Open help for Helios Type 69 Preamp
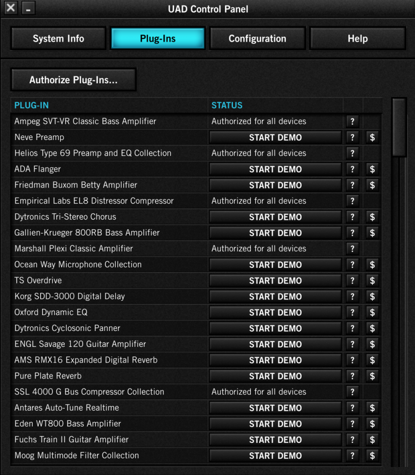Screen dimensions: 415x475 pyautogui.click(x=352, y=153)
